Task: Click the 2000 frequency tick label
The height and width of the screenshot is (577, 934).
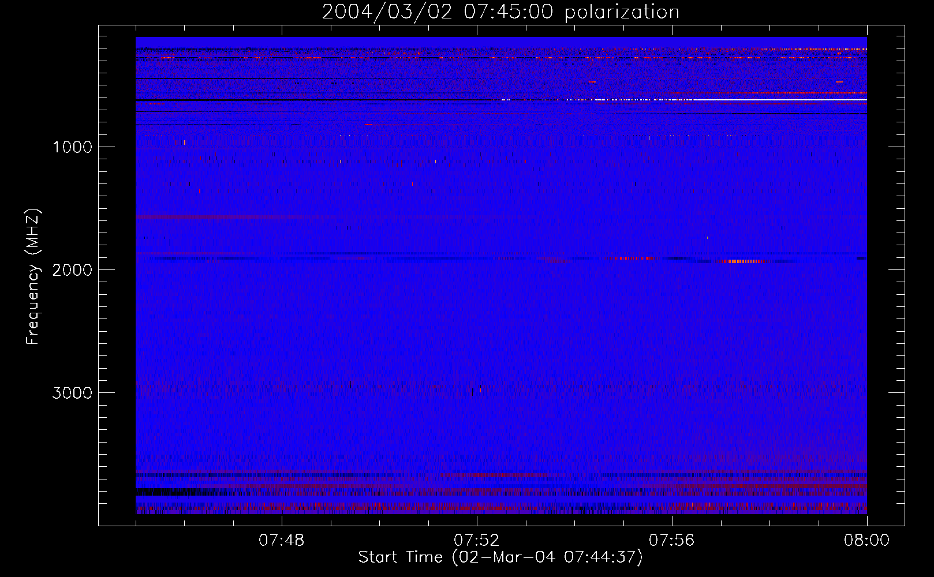Action: click(72, 270)
